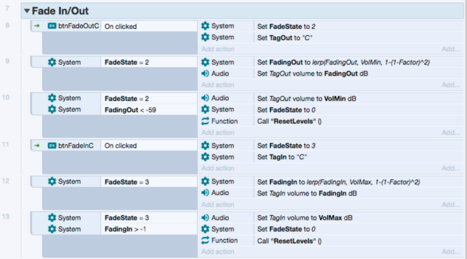Select the green trigger arrow on btnFadeInC event
This screenshot has height=259, width=467.
click(x=37, y=146)
